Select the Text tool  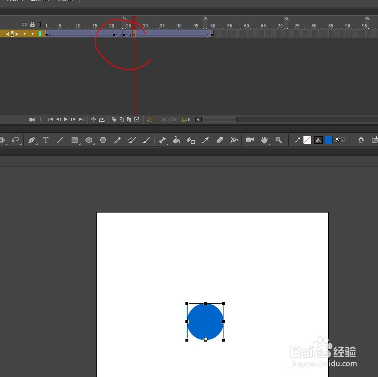(46, 140)
